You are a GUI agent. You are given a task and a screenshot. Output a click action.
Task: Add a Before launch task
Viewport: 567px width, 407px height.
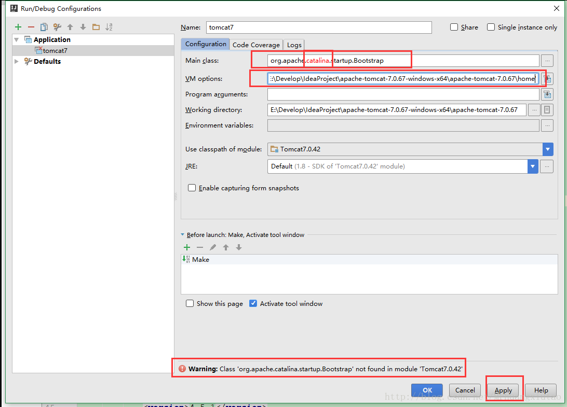tap(187, 247)
